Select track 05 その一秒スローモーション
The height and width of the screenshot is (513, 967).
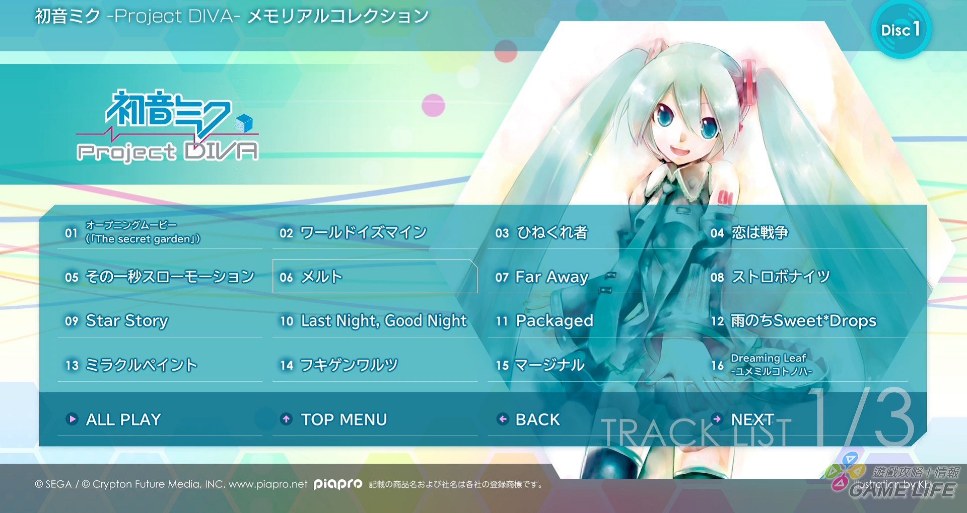160,277
